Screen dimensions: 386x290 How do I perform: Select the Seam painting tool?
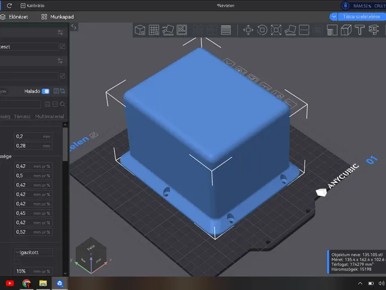click(346, 30)
